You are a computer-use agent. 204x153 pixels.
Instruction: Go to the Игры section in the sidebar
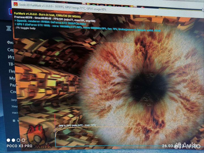[11, 57]
